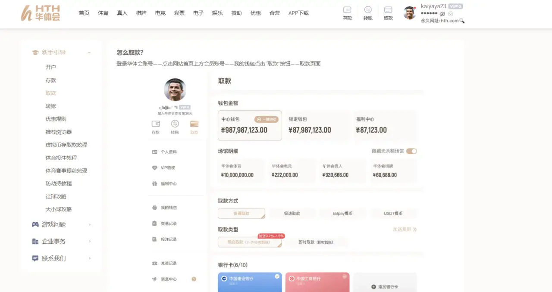Open 消息中心 in the profile side menu

click(x=169, y=279)
